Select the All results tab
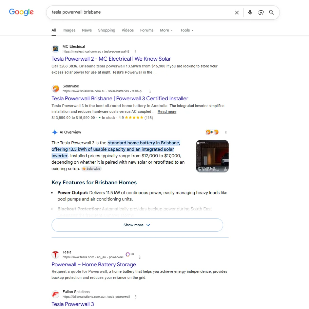Screen dimensions: 309x309 [x=54, y=30]
